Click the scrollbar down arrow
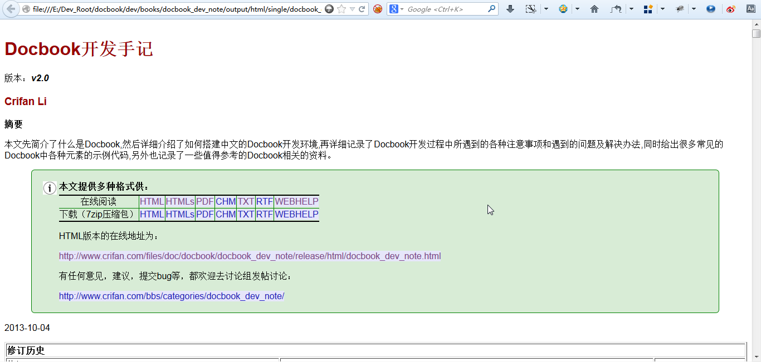Screen dimensions: 761x362 (756, 356)
